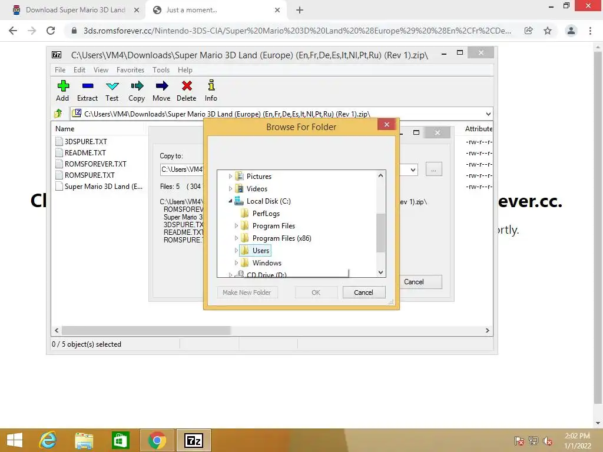603x452 pixels.
Task: Click the 7-Zip horizontal scrollbar thumb
Action: (146, 331)
